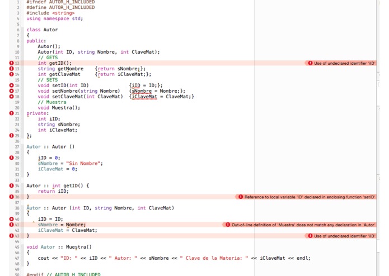
Task: Click the error icon on line 13
Action: [x=11, y=69]
